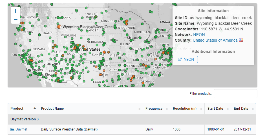Click the Dallas city marker on map
Image resolution: width=265 pixels, height=135 pixels.
coord(103,77)
